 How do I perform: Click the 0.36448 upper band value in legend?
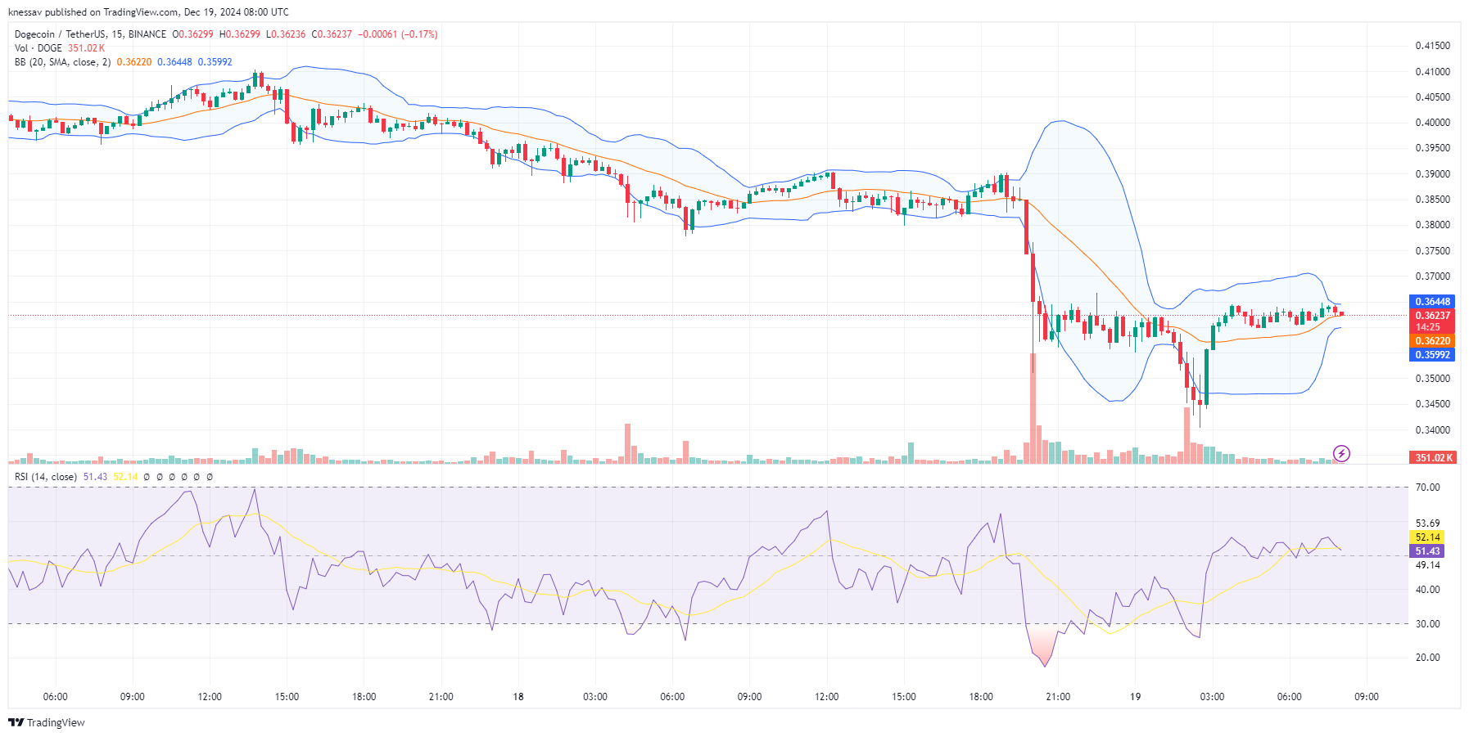point(174,62)
